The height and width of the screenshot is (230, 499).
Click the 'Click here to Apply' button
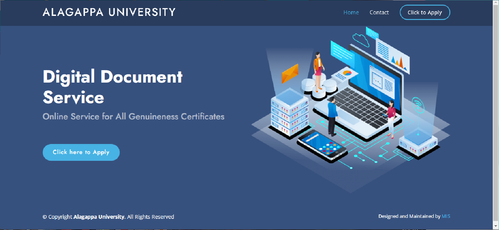(81, 152)
